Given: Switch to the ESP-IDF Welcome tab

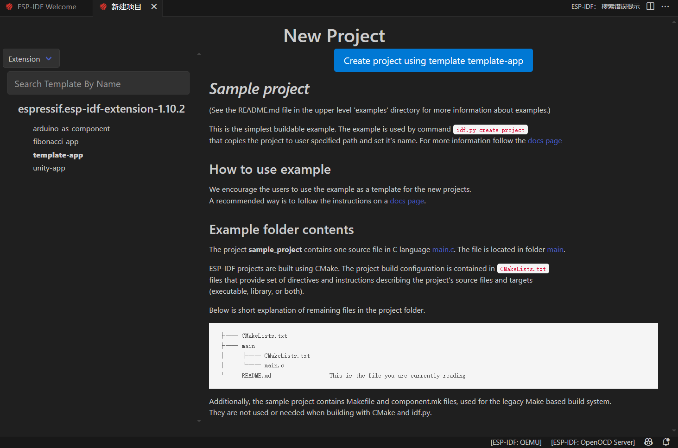Looking at the screenshot, I should (46, 7).
